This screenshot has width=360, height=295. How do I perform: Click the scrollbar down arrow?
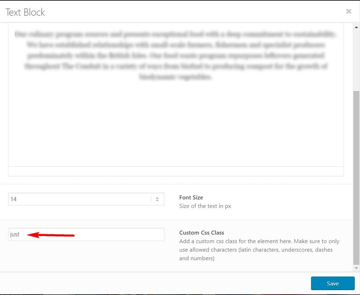tap(356, 268)
